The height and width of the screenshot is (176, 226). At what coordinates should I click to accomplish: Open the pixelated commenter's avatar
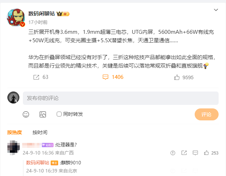(x=13, y=148)
